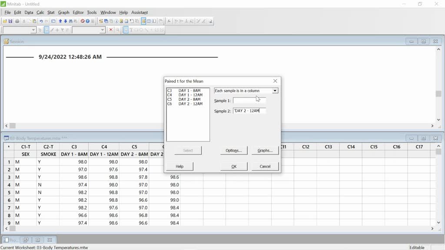Click the red Cancel circle toolbar icon
The image size is (445, 250).
coord(82,21)
